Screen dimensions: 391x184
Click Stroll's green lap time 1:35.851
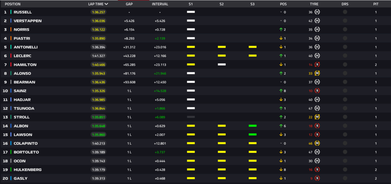(x=99, y=117)
